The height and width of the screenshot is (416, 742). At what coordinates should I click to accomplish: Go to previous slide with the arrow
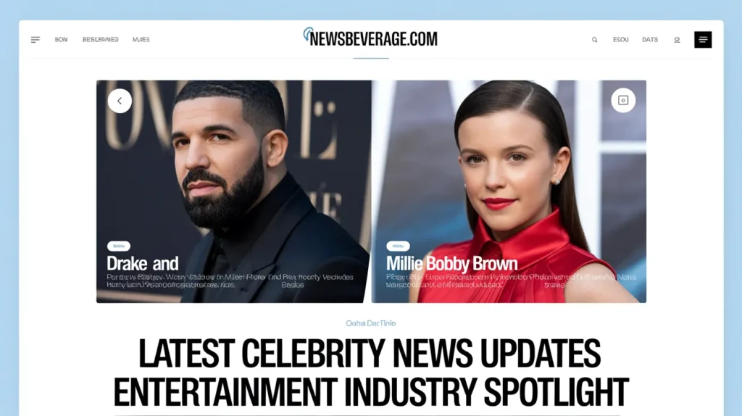120,101
